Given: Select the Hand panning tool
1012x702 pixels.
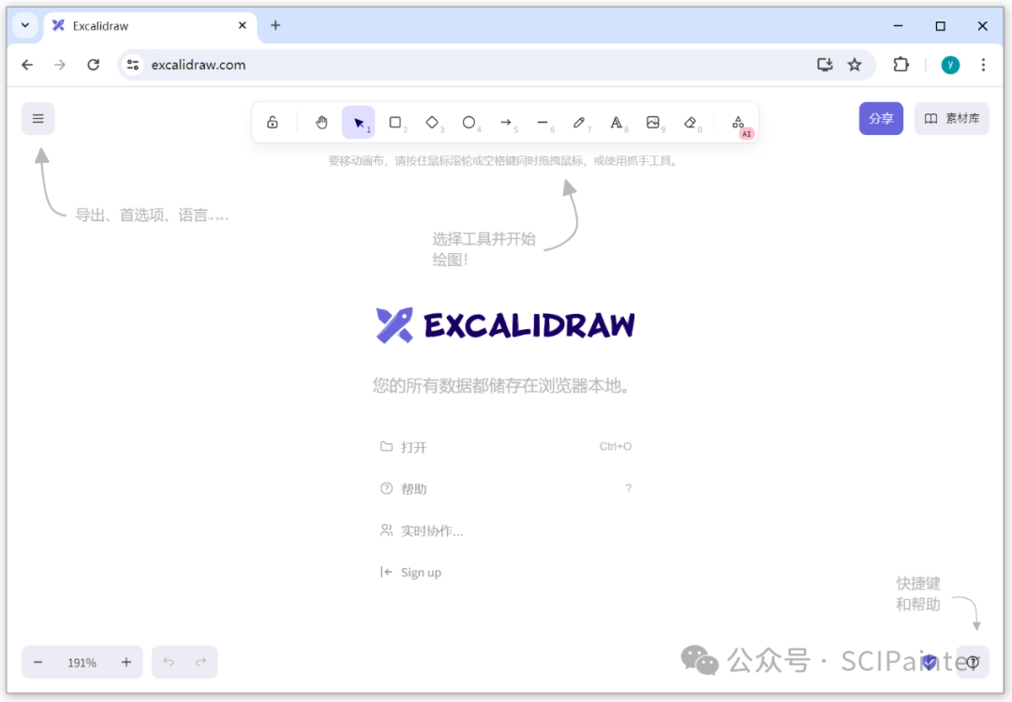Looking at the screenshot, I should click(x=321, y=122).
